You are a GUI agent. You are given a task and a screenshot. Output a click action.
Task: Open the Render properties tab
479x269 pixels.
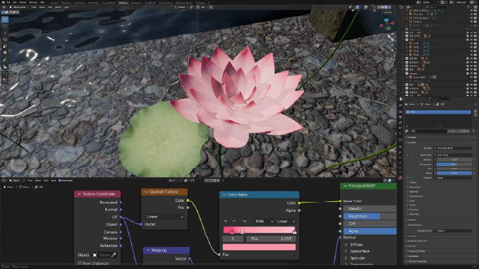pyautogui.click(x=400, y=112)
